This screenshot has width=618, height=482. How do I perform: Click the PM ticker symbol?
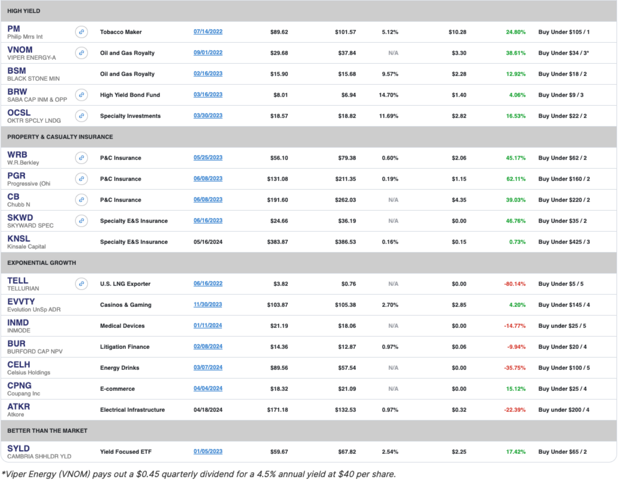pos(13,29)
